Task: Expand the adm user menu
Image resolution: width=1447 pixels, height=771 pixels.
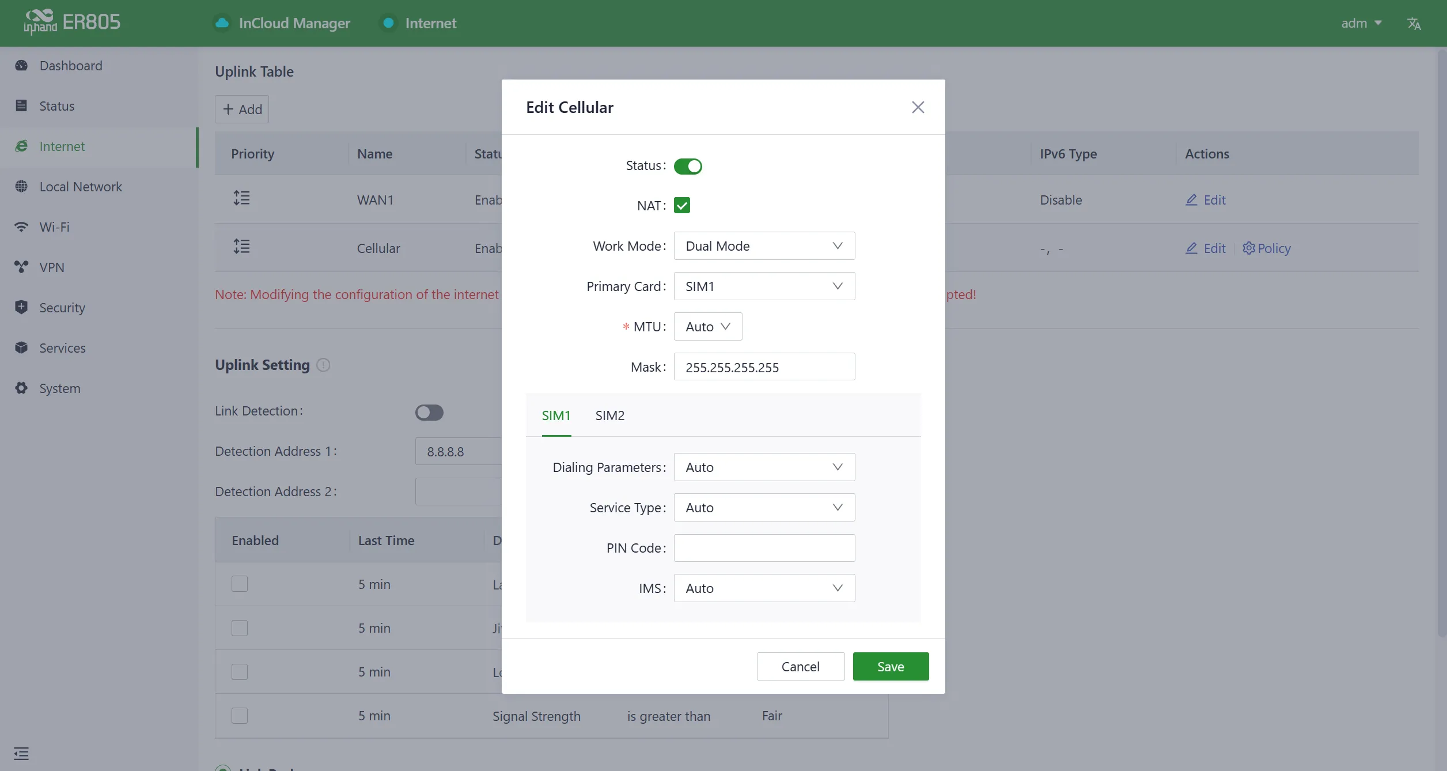Action: (1361, 24)
